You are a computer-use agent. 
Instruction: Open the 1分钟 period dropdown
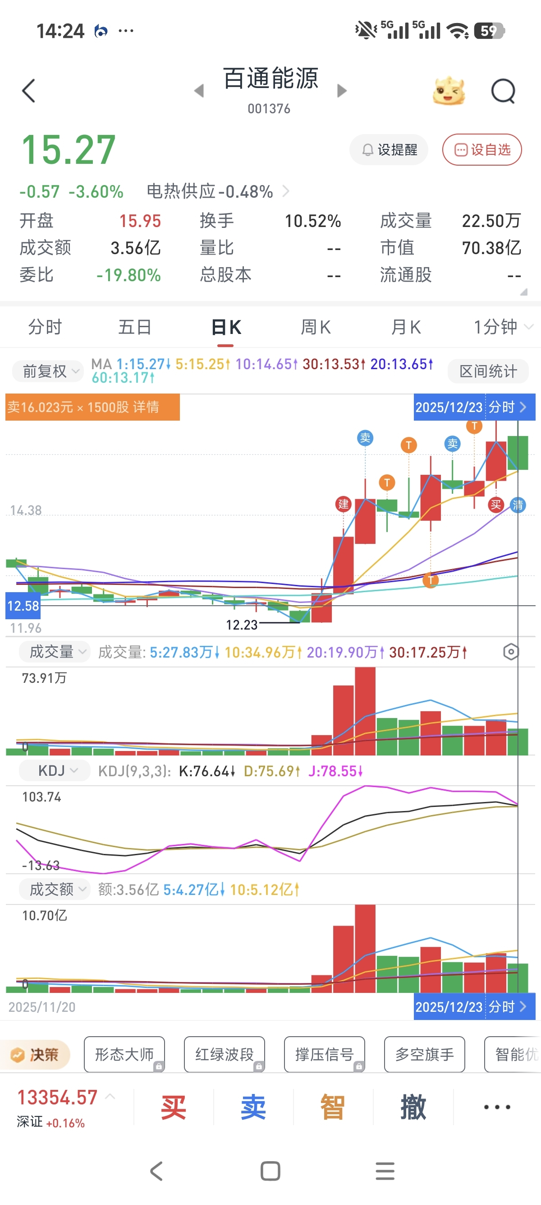point(503,327)
